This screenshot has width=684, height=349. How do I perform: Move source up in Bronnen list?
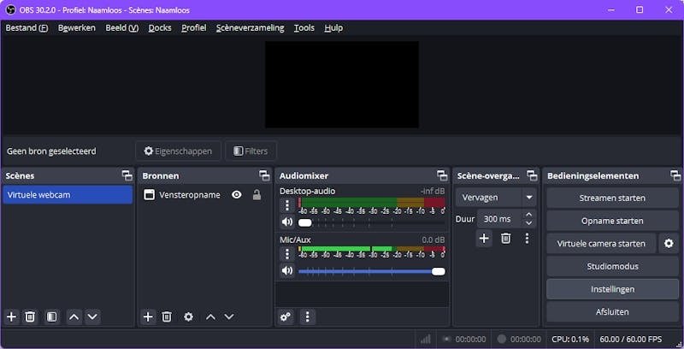coord(210,316)
